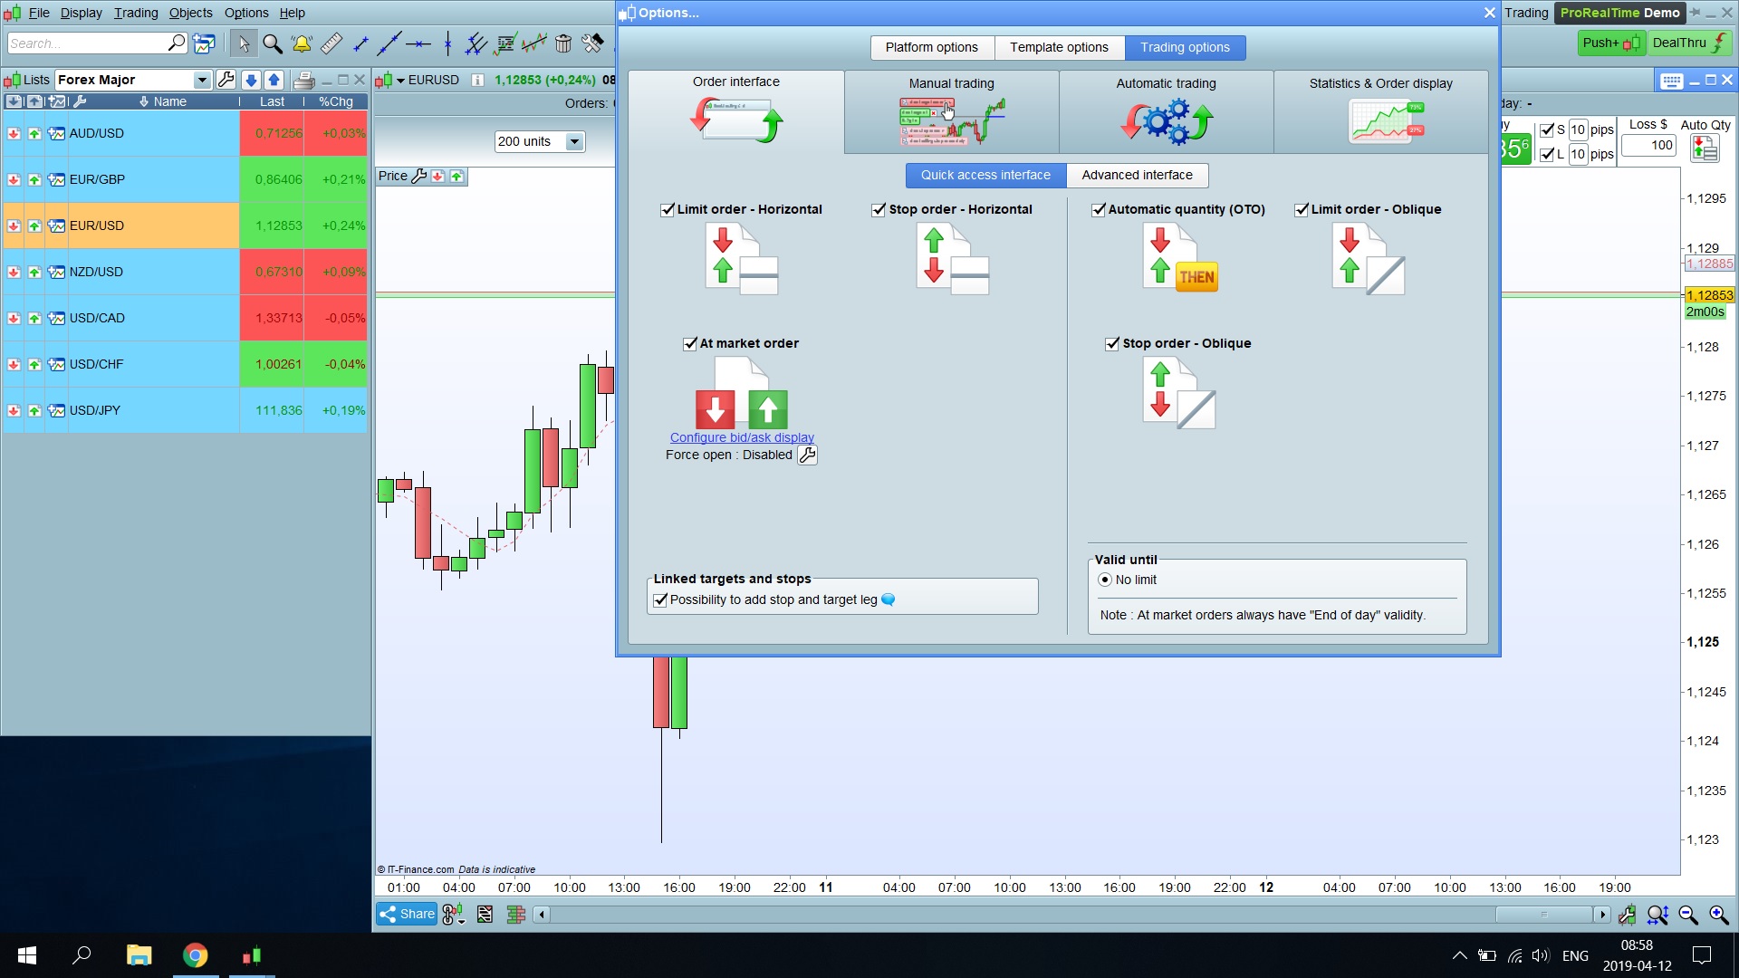Click the wrench icon beside Price label

(x=418, y=177)
